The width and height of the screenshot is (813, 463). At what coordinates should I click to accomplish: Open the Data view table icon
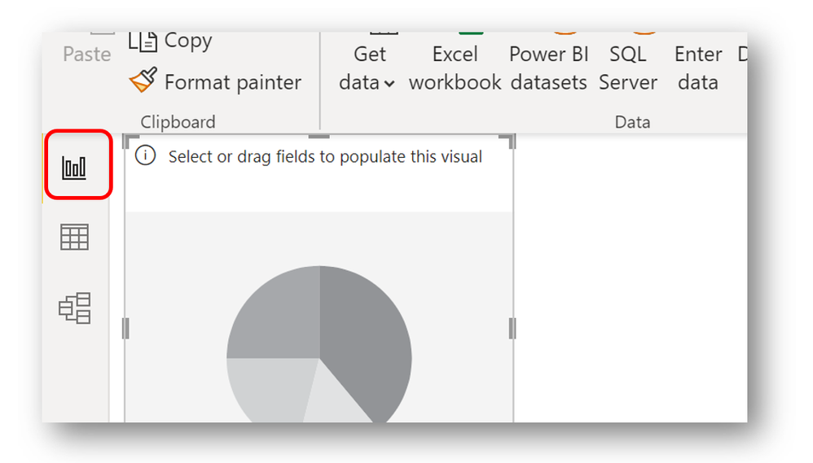click(x=75, y=238)
